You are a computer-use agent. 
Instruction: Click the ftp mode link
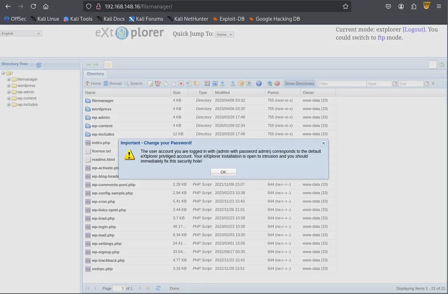(x=381, y=38)
